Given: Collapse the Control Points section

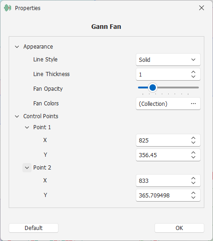Looking at the screenshot, I should click(x=17, y=116).
